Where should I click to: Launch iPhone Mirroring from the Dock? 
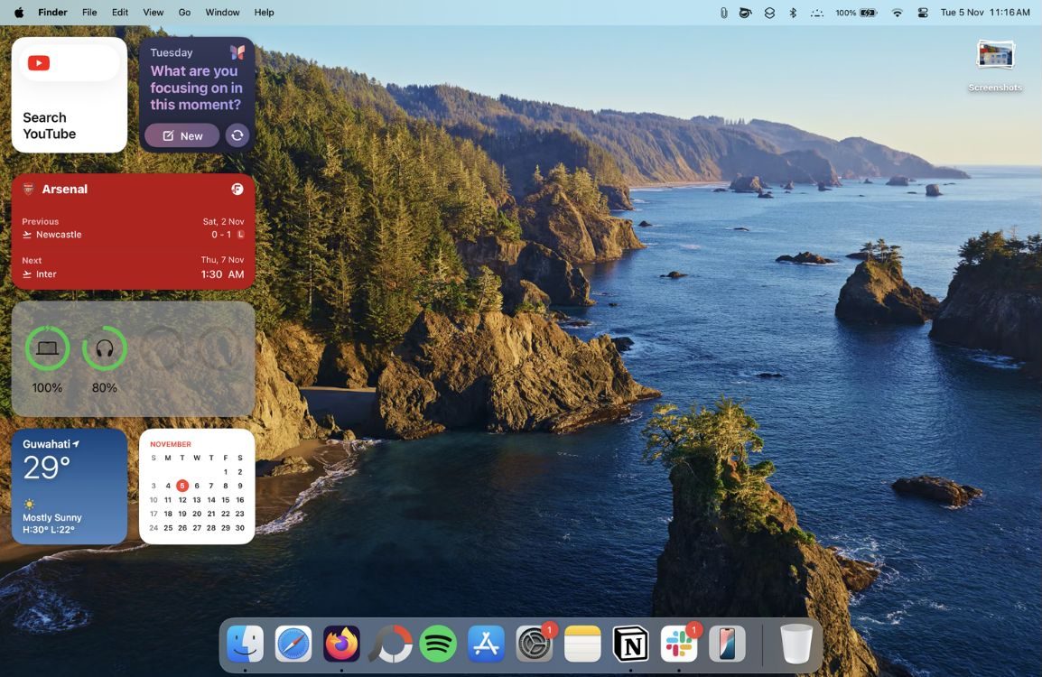point(727,644)
